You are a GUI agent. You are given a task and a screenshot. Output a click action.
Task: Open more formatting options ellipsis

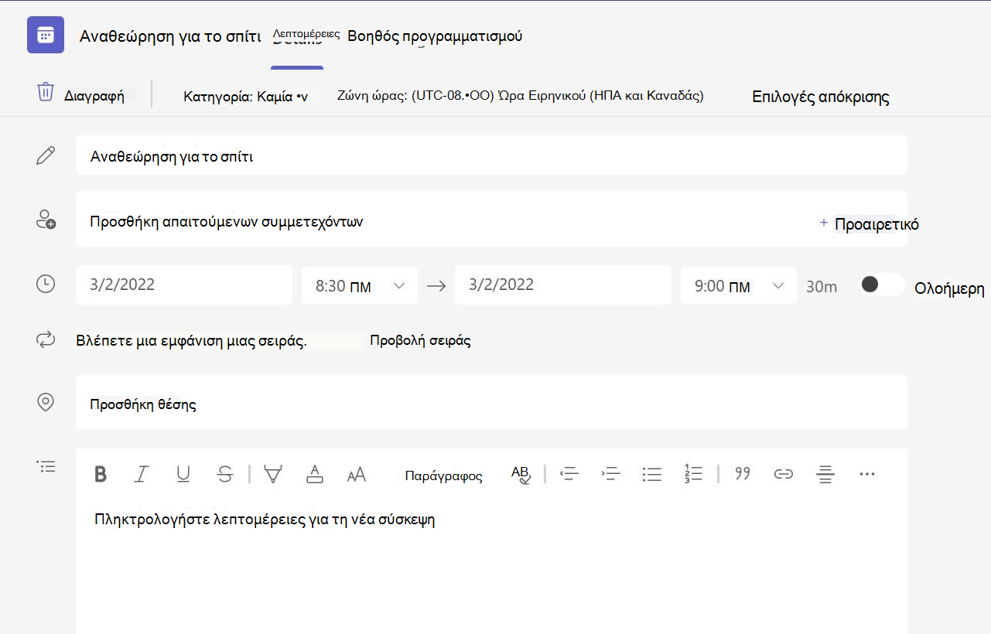click(x=867, y=474)
